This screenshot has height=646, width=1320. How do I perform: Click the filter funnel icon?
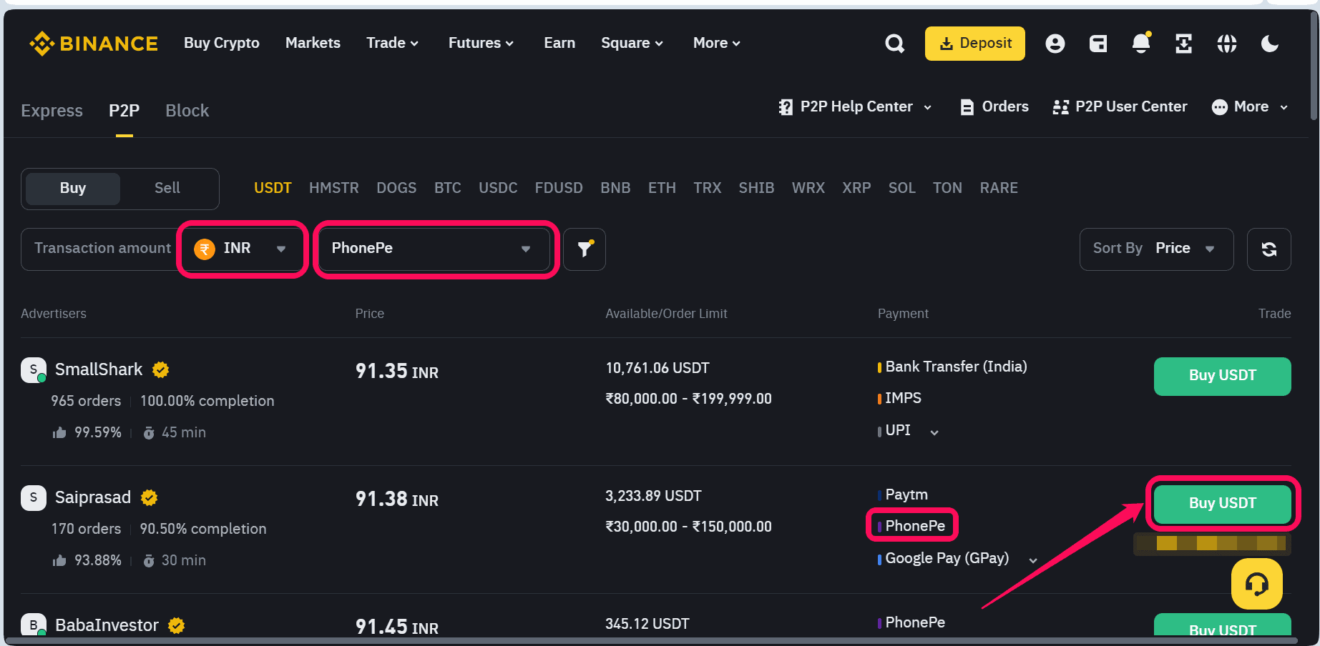coord(585,249)
